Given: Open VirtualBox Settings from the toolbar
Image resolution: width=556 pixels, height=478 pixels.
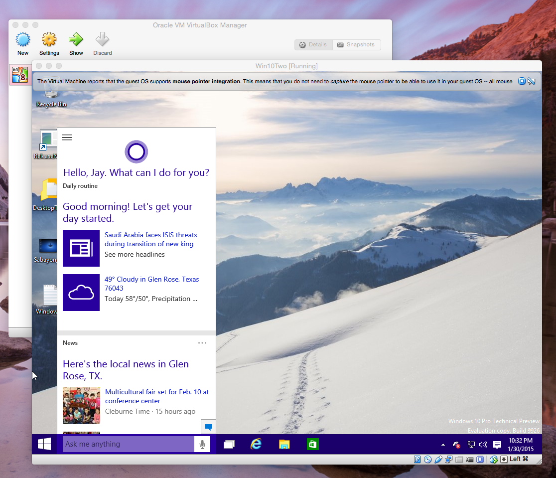Looking at the screenshot, I should click(x=49, y=40).
